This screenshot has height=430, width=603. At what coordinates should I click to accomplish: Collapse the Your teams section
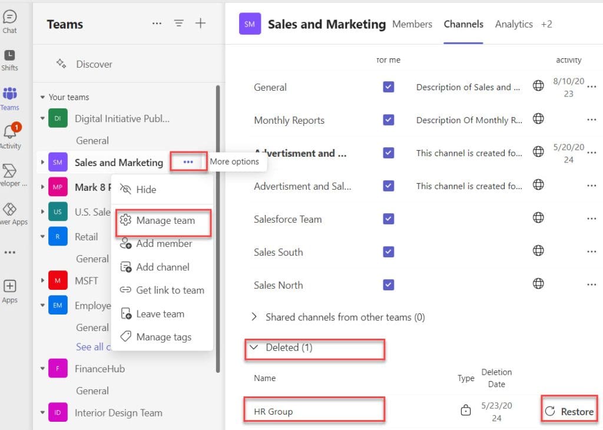click(42, 97)
